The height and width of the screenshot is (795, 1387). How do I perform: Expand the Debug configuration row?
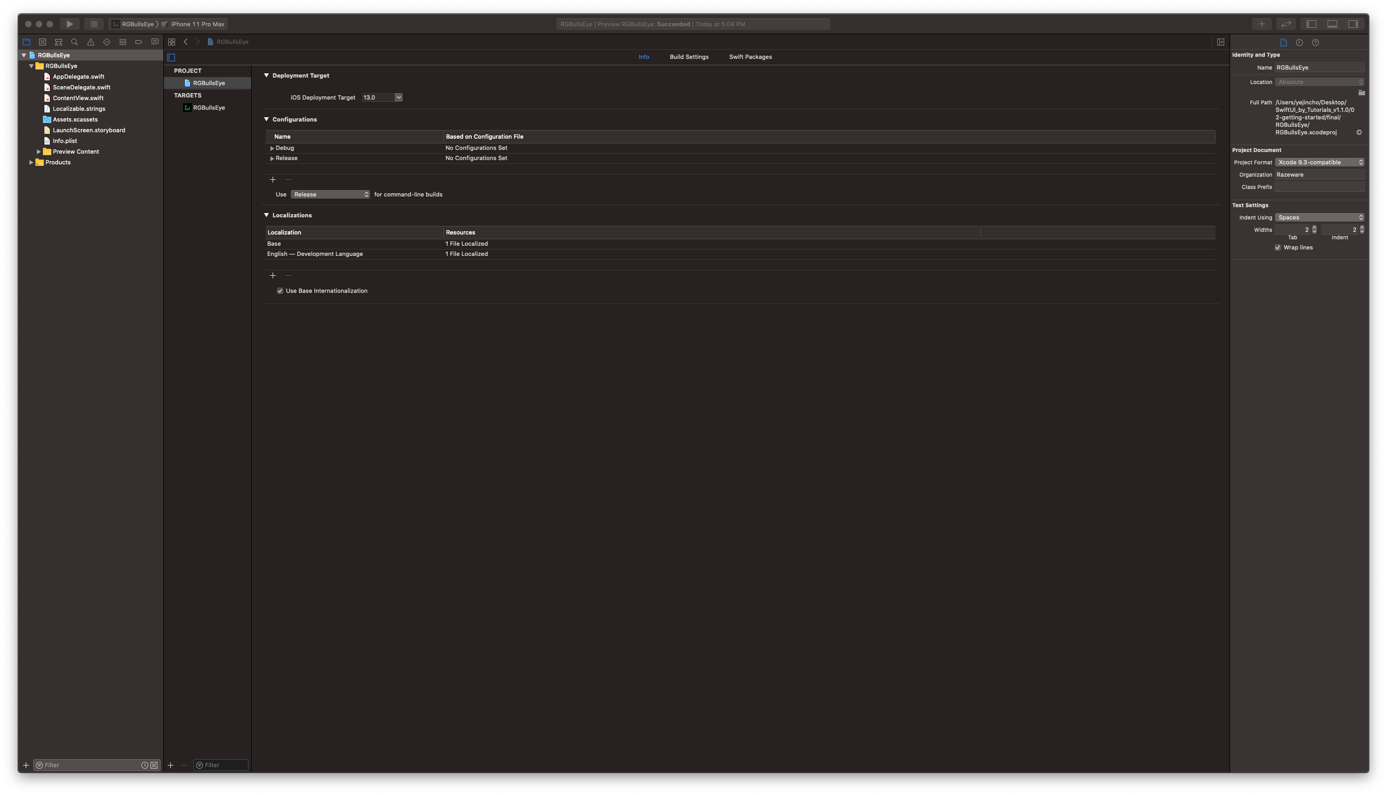click(x=272, y=148)
